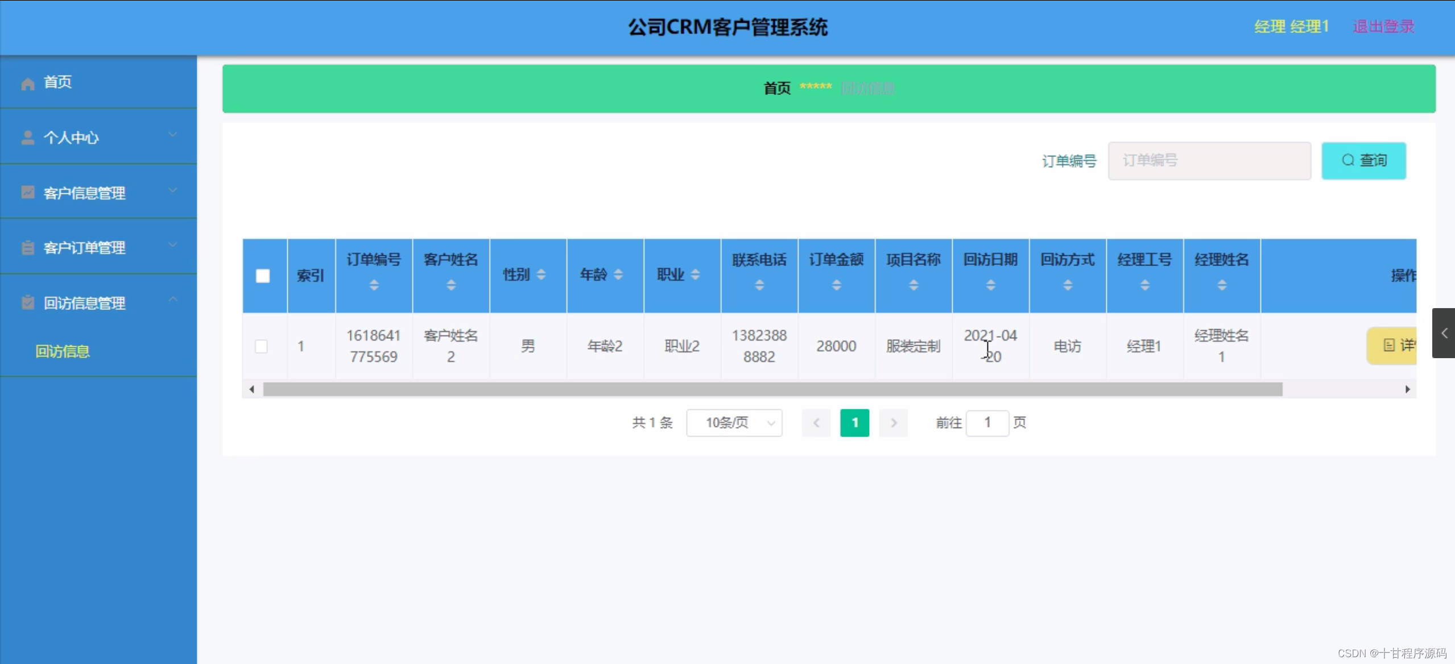Click the document icon beside 客户订单管理
The height and width of the screenshot is (664, 1455).
27,247
